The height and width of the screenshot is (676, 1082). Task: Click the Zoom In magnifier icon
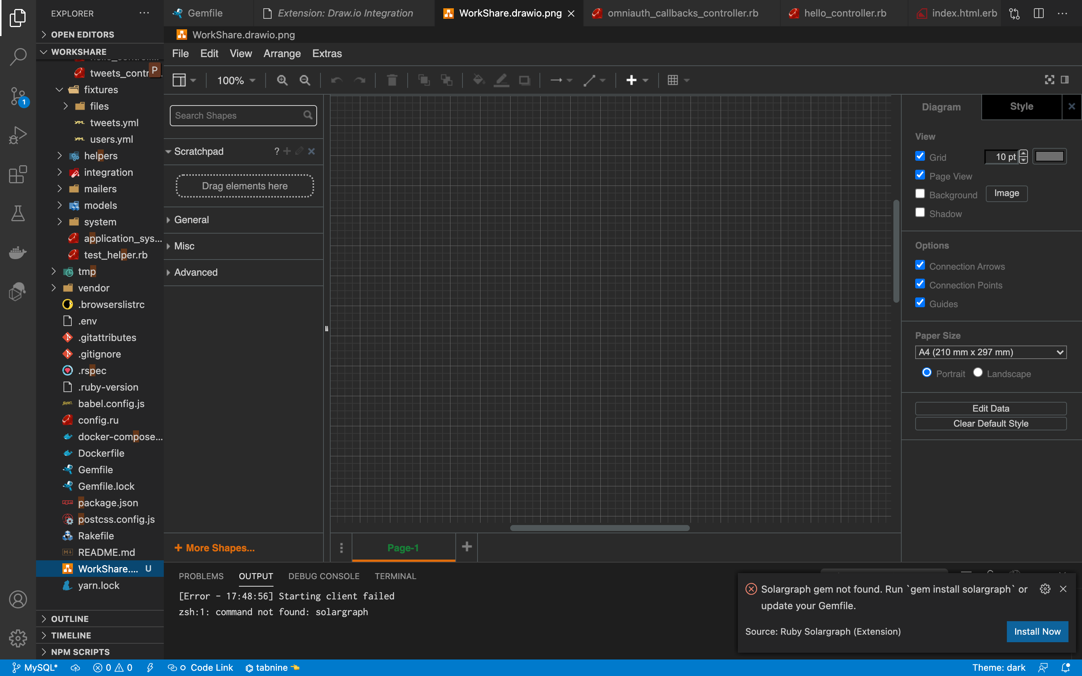[282, 80]
